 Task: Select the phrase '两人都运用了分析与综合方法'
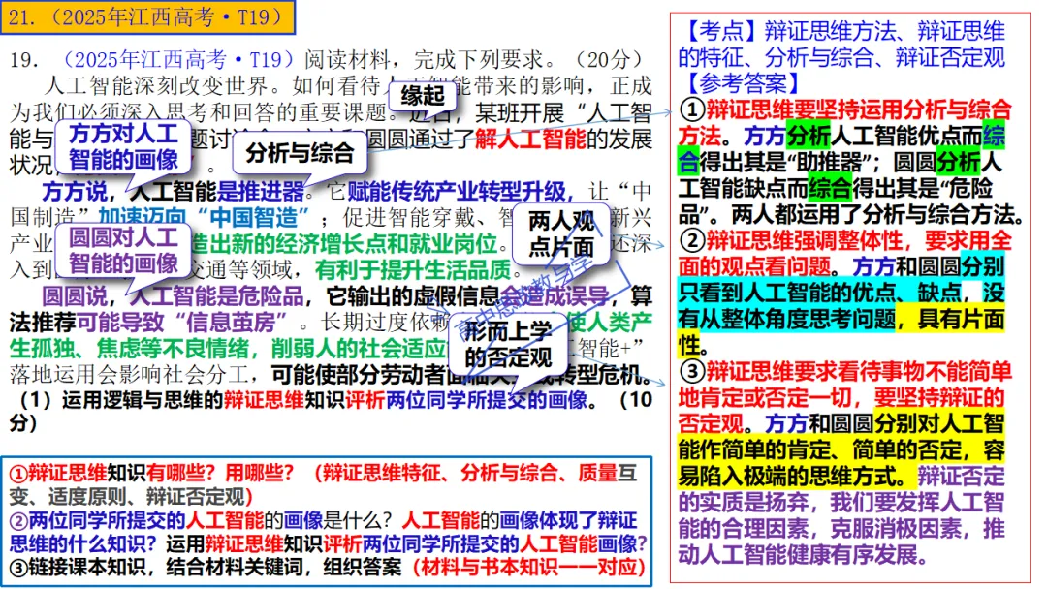pyautogui.click(x=872, y=214)
